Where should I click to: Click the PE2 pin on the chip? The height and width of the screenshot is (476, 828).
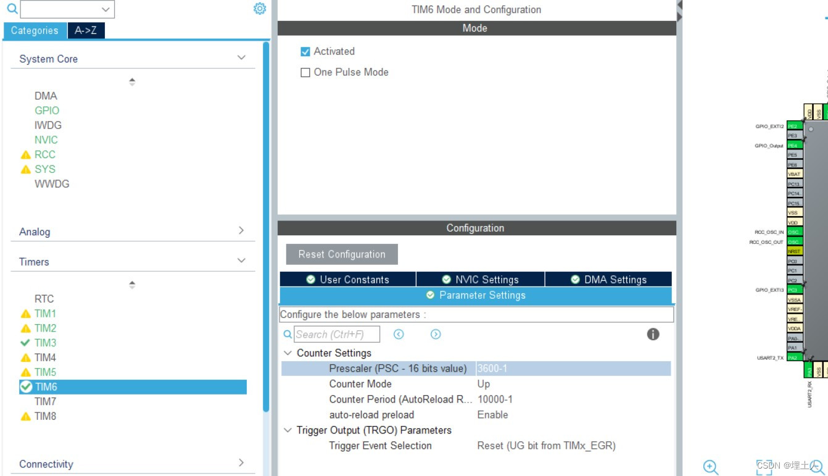[794, 126]
